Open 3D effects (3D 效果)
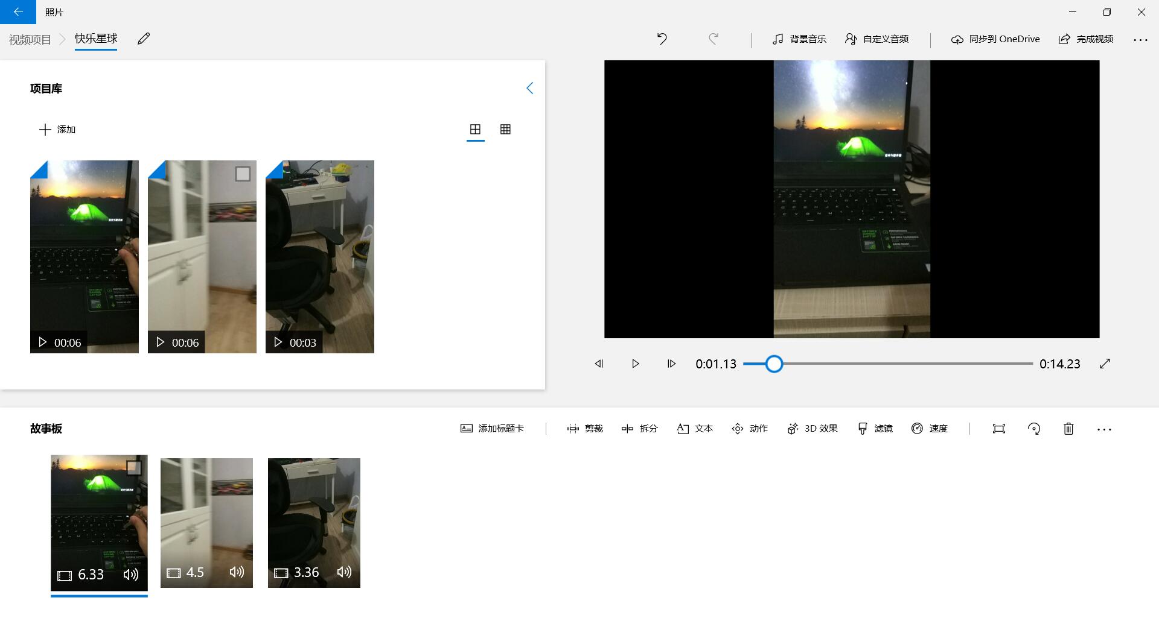This screenshot has height=621, width=1159. click(x=813, y=429)
